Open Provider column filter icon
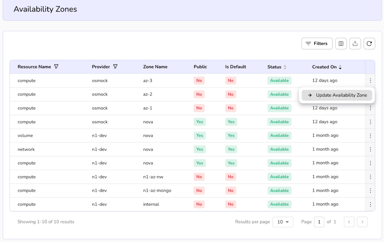The height and width of the screenshot is (242, 384). [115, 67]
